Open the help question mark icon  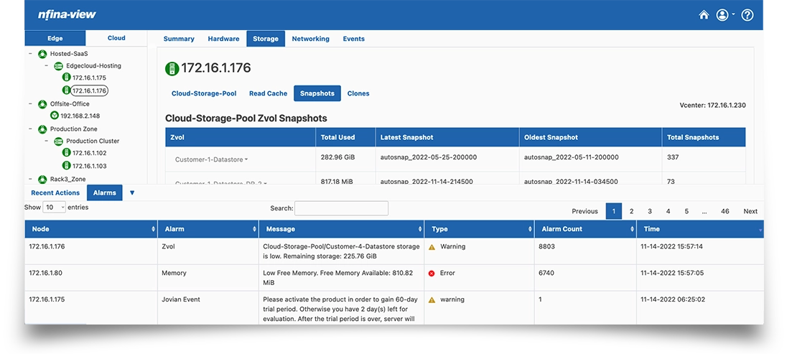coord(747,15)
